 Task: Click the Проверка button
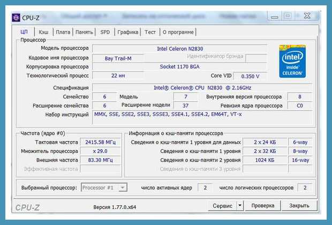click(263, 206)
